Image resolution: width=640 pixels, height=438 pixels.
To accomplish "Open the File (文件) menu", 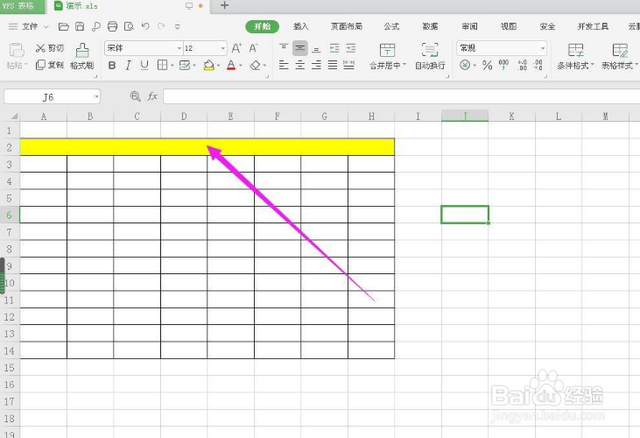I will (28, 26).
